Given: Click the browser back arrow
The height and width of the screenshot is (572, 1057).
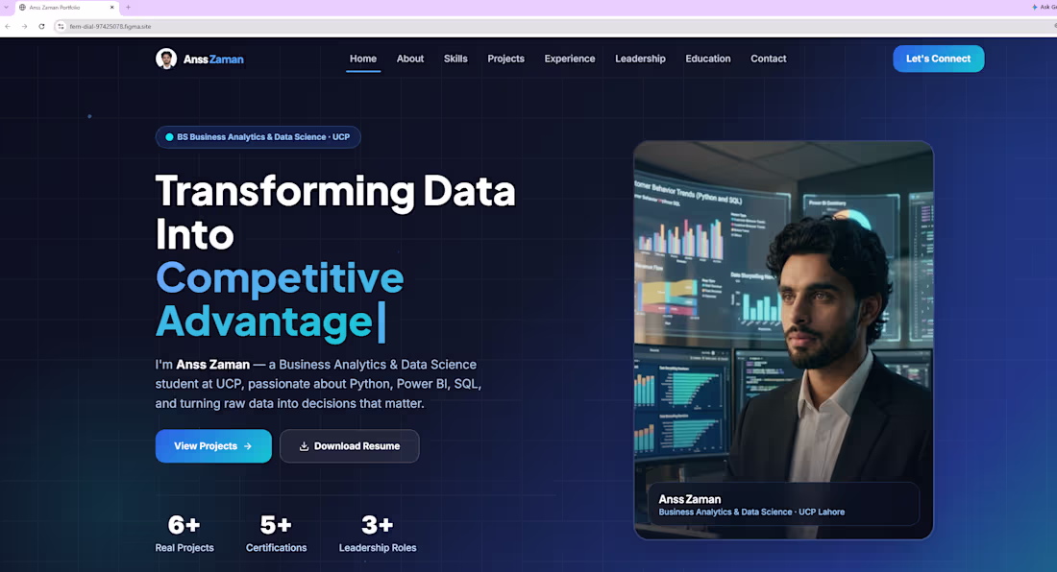Looking at the screenshot, I should click(x=8, y=26).
